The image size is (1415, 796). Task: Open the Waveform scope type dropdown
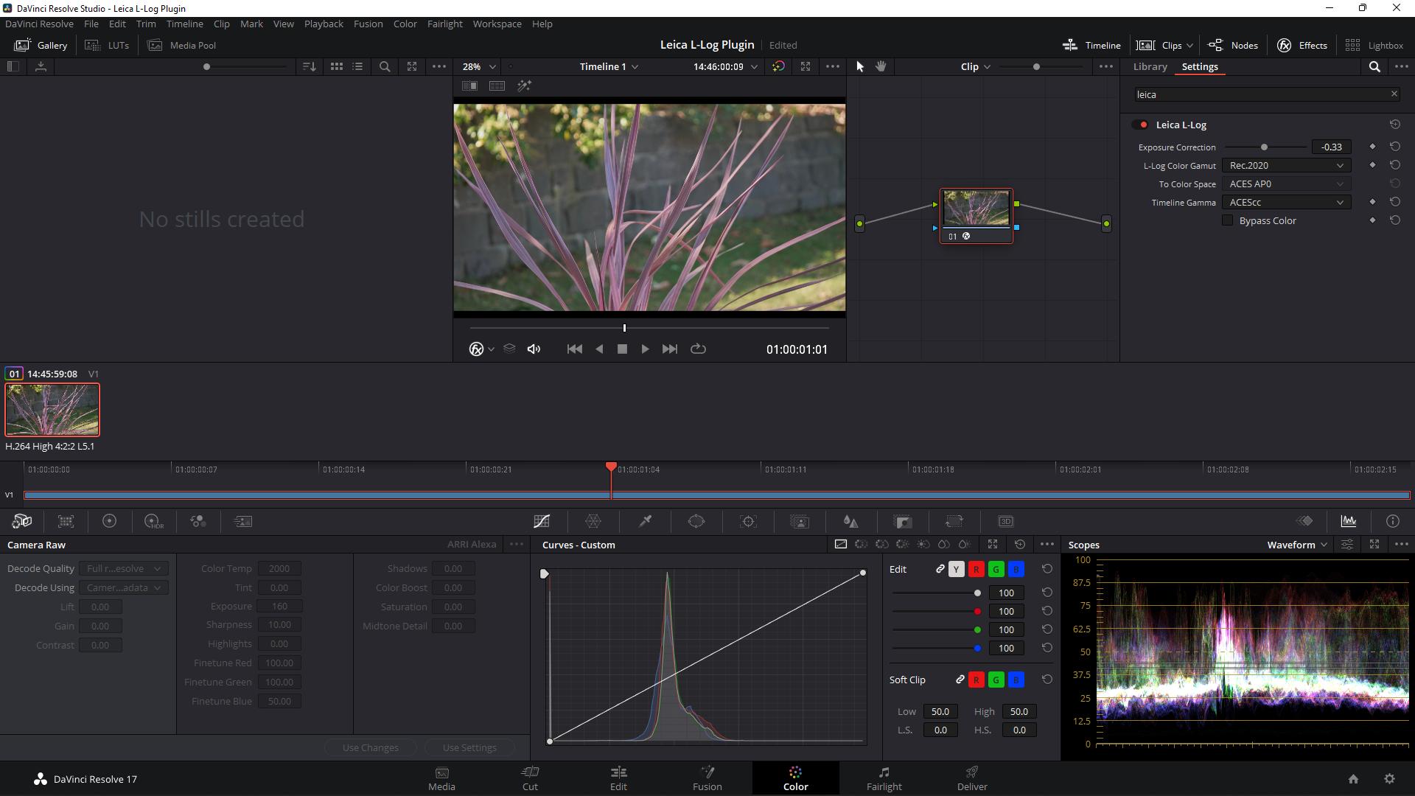tap(1297, 545)
